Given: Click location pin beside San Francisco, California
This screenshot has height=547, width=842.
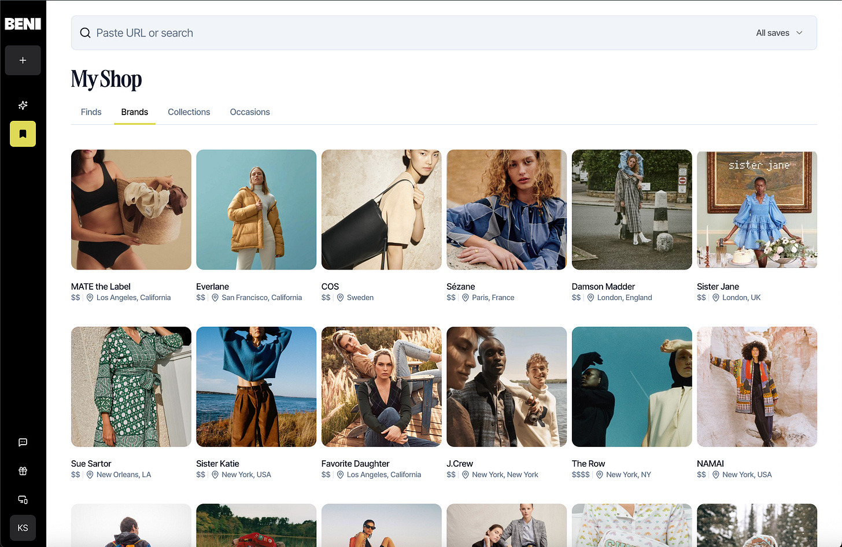Looking at the screenshot, I should (x=215, y=298).
